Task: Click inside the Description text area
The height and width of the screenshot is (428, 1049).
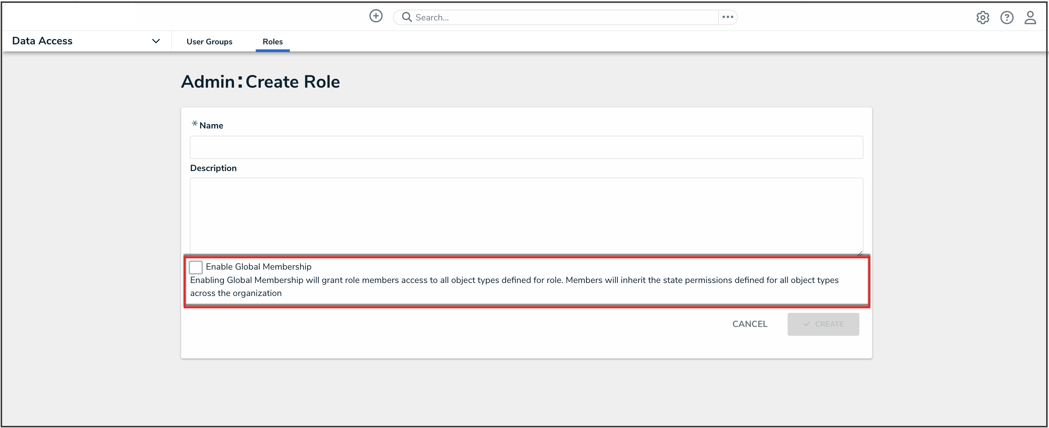Action: [526, 216]
